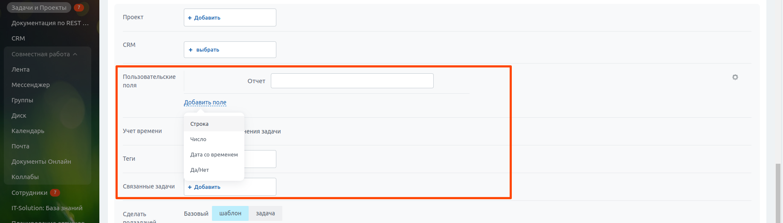The height and width of the screenshot is (223, 783).
Task: Pick Дата со временем field type
Action: (214, 154)
